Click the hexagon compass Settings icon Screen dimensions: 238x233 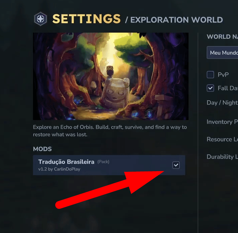(x=40, y=19)
